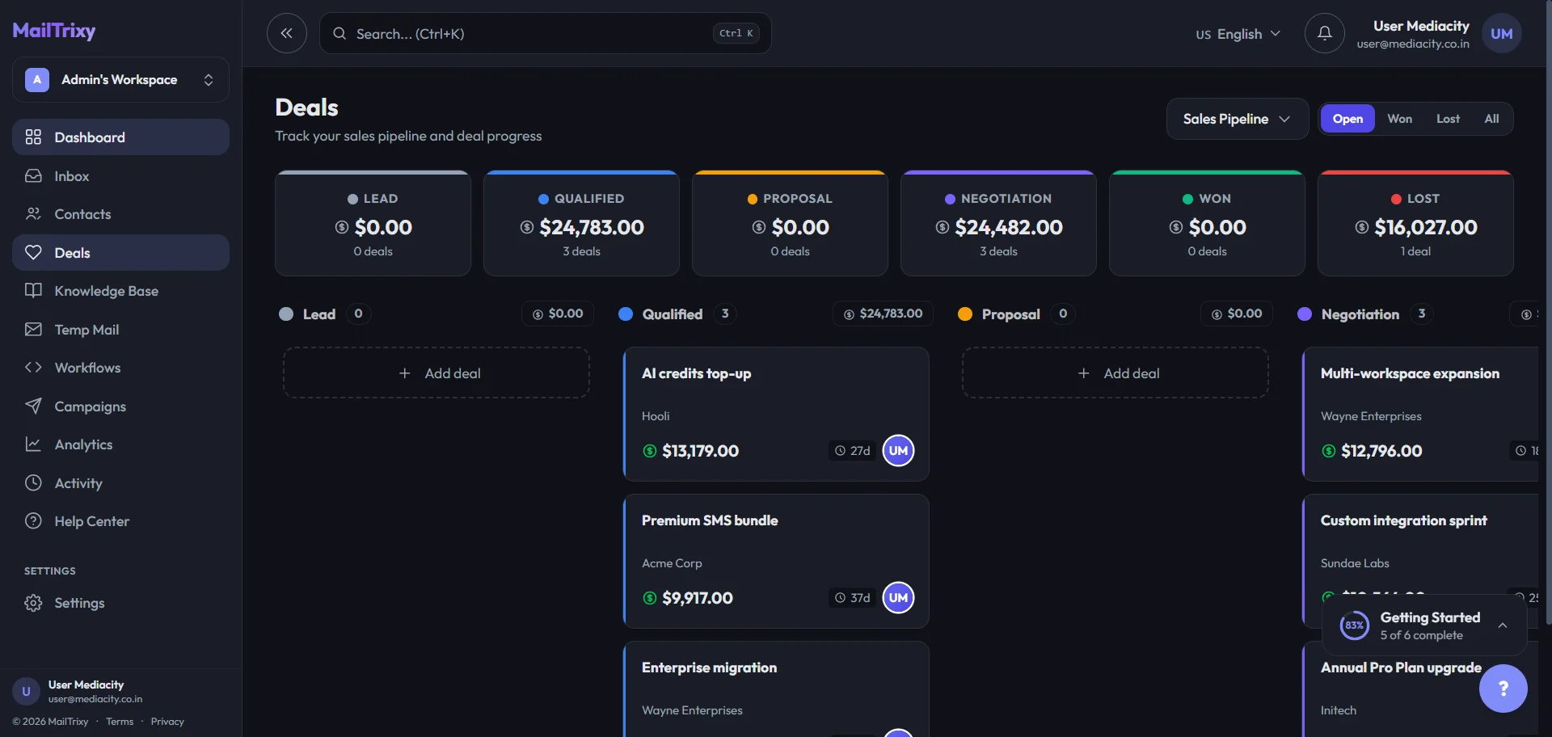Click the Dashboard grid icon

[x=33, y=137]
